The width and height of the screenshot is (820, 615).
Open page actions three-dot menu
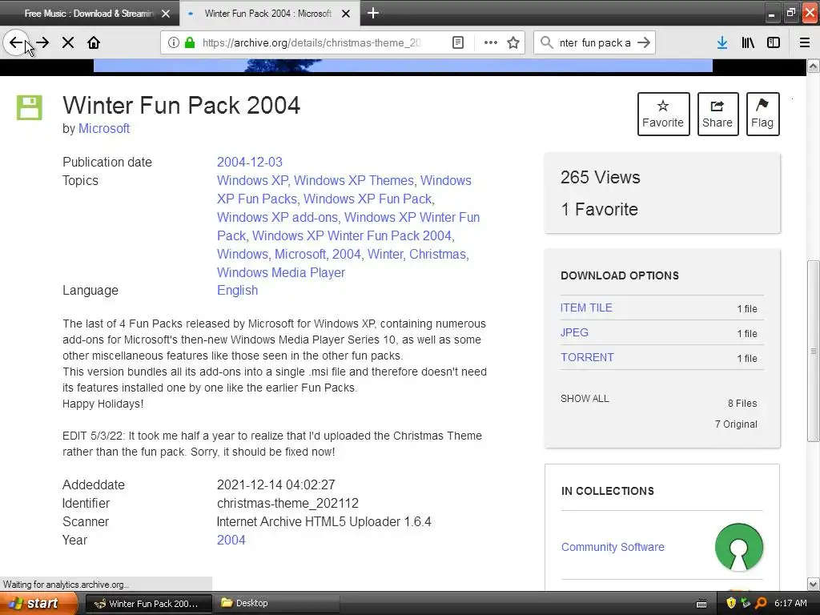[491, 42]
